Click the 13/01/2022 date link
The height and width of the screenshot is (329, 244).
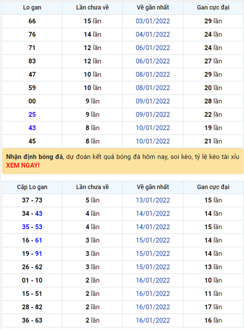click(x=152, y=200)
